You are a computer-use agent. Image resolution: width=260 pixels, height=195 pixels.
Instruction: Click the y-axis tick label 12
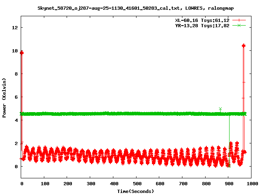click(15, 28)
